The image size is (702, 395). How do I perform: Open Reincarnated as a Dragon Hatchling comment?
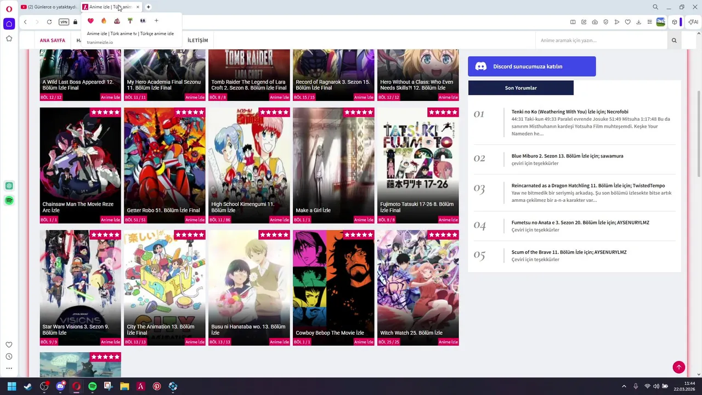tap(588, 186)
